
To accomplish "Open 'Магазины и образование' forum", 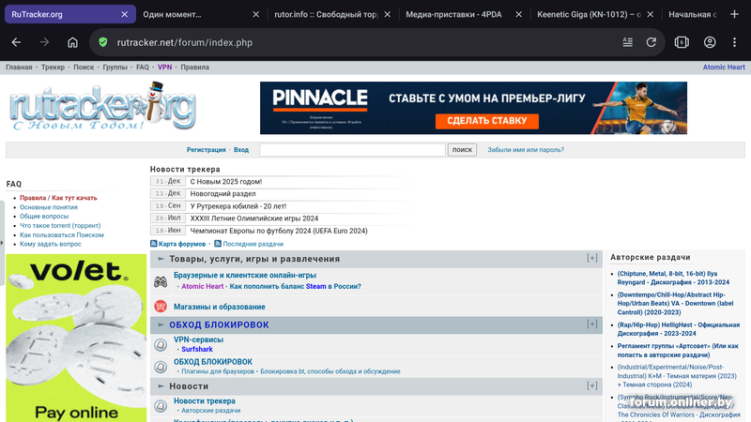I will [220, 307].
